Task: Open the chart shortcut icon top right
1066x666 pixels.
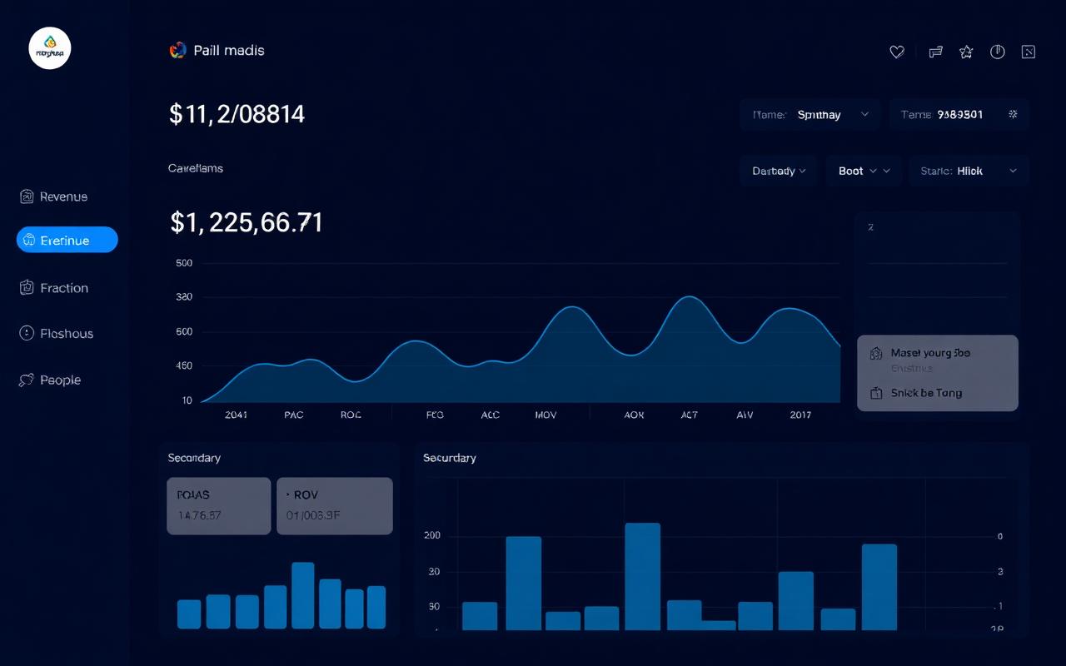Action: (1028, 52)
